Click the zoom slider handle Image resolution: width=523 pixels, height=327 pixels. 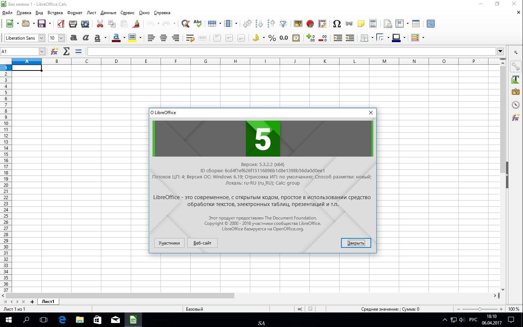click(x=480, y=309)
